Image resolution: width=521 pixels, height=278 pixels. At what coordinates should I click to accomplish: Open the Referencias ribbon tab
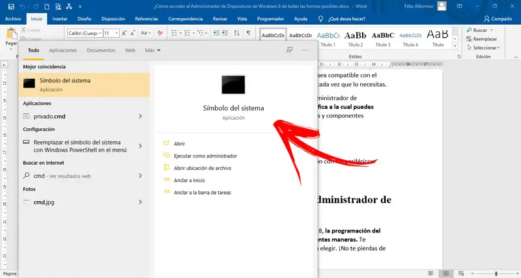[x=147, y=19]
